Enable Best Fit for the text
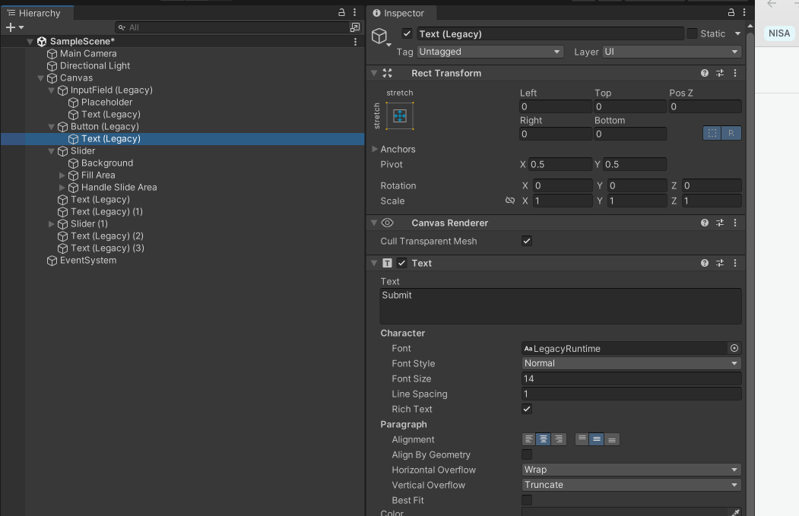The height and width of the screenshot is (516, 799). click(527, 500)
